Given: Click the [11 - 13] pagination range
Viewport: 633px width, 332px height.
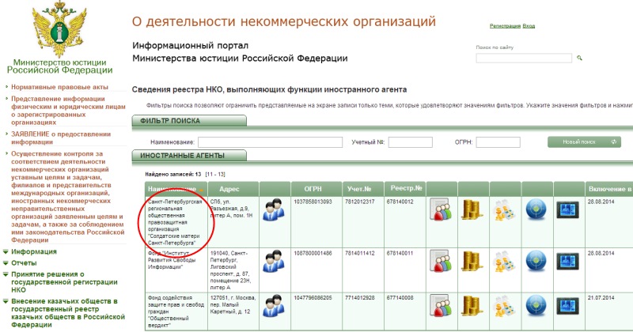Looking at the screenshot, I should point(215,174).
